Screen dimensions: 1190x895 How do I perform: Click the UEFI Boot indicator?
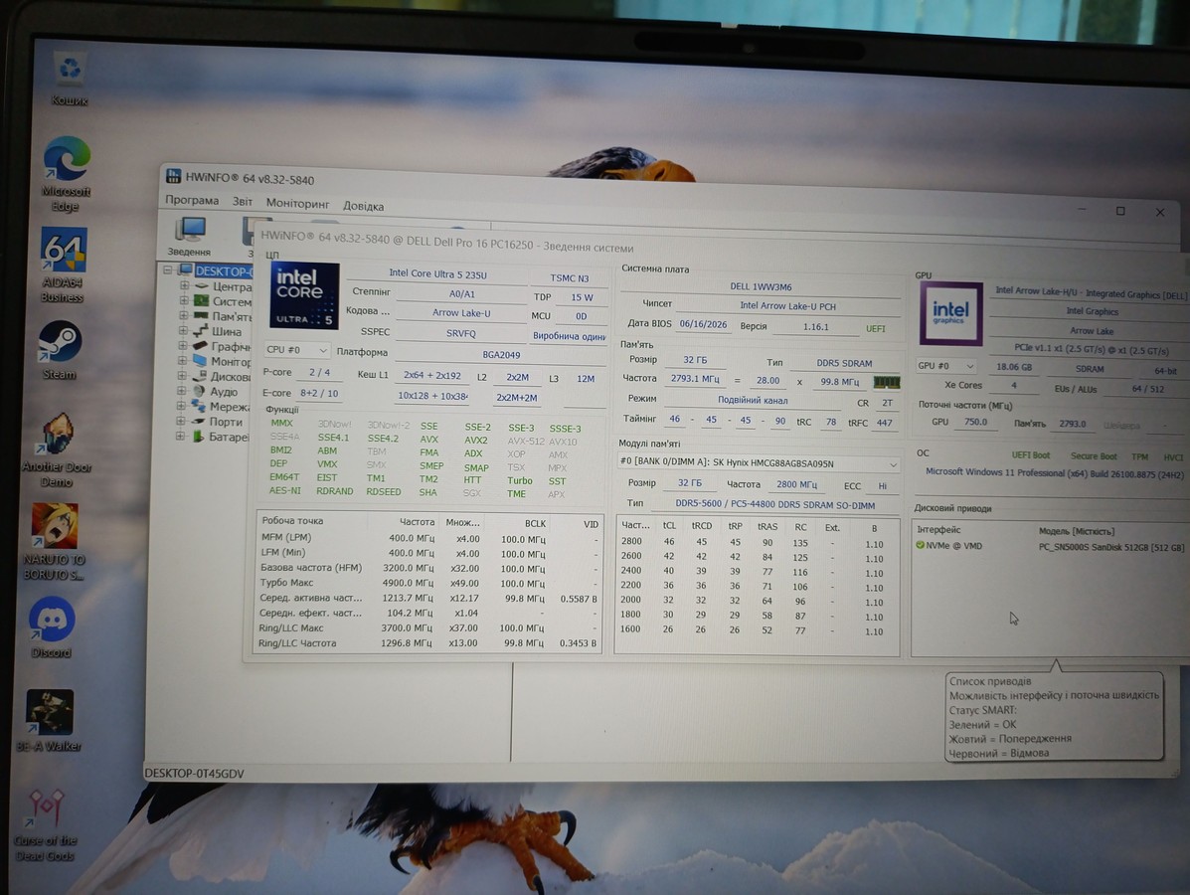pos(1031,455)
